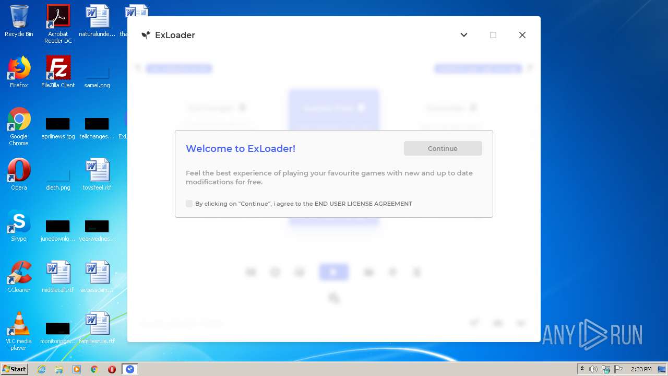The height and width of the screenshot is (376, 668).
Task: Select familiesrule.rtf document on desktop
Action: tap(97, 328)
